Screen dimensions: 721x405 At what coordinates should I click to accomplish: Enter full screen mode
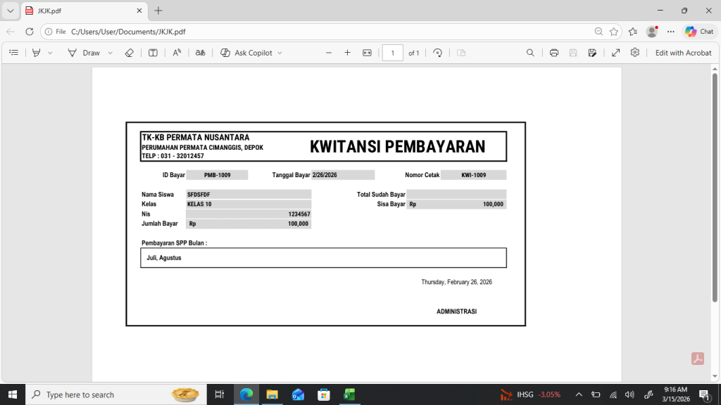(x=615, y=53)
